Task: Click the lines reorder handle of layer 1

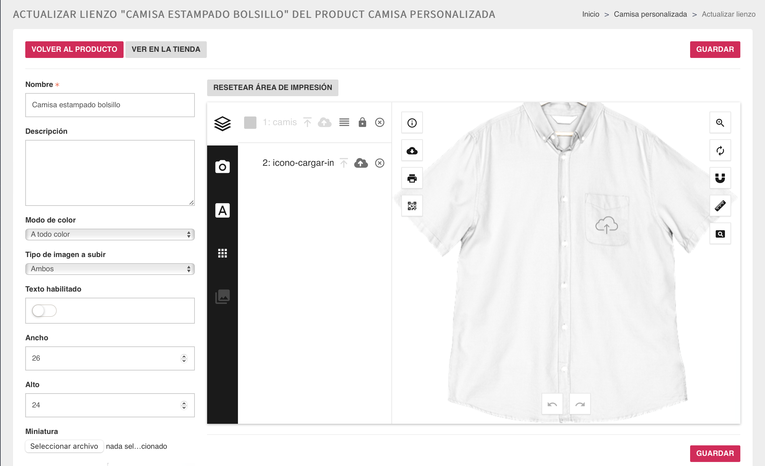Action: (344, 122)
